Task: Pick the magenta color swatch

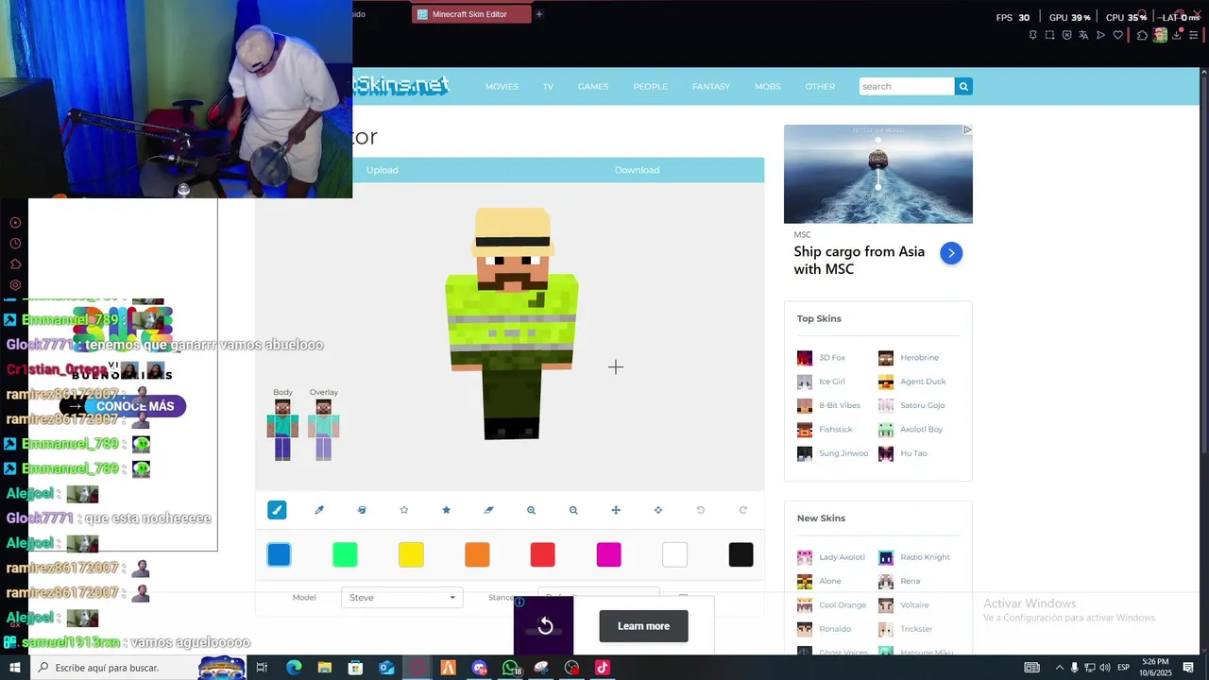Action: point(609,554)
